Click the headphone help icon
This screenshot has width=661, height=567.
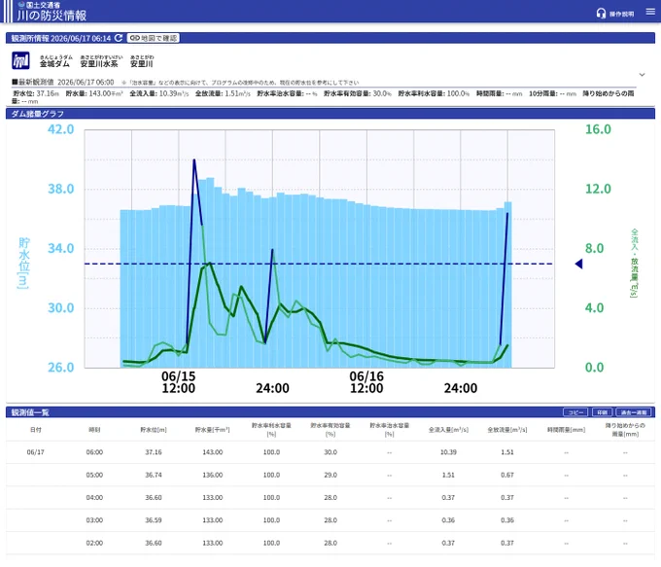point(601,14)
